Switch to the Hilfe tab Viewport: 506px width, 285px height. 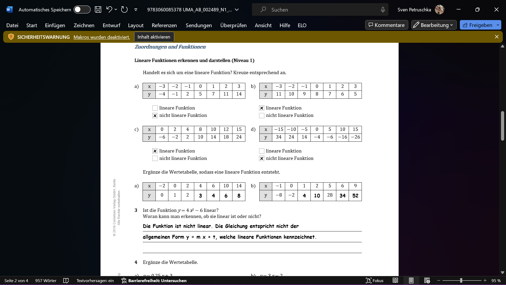pyautogui.click(x=285, y=25)
